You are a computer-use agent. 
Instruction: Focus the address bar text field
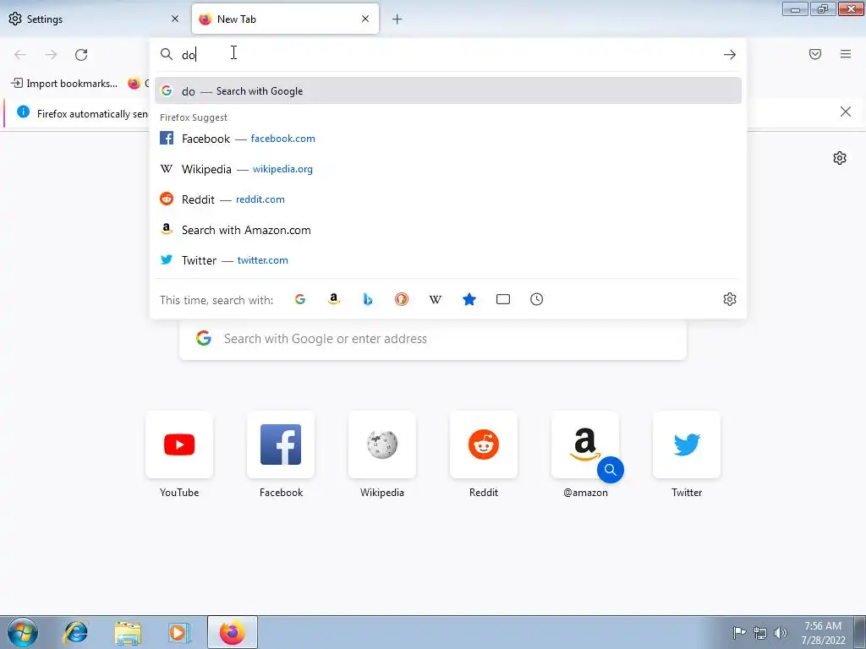pyautogui.click(x=447, y=54)
